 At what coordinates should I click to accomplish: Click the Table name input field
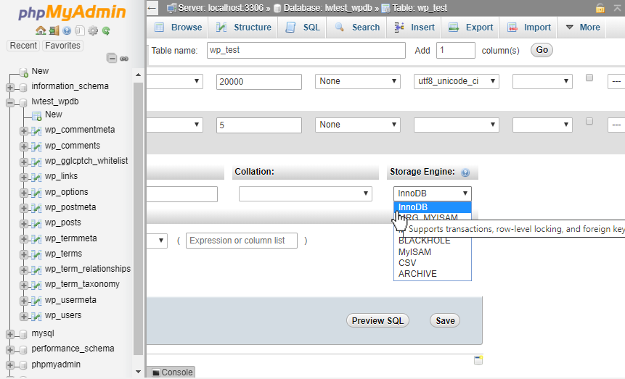coord(305,50)
